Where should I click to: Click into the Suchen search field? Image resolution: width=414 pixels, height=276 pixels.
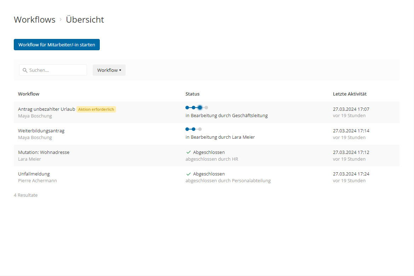point(57,70)
